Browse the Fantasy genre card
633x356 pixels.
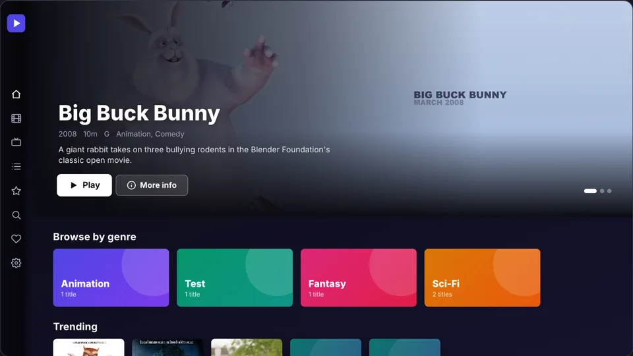coord(359,278)
